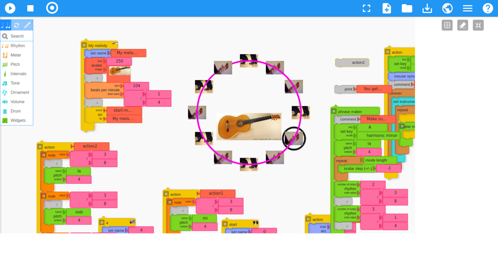The height and width of the screenshot is (280, 498).
Task: Click the 104 bpm value field
Action: pyautogui.click(x=136, y=86)
